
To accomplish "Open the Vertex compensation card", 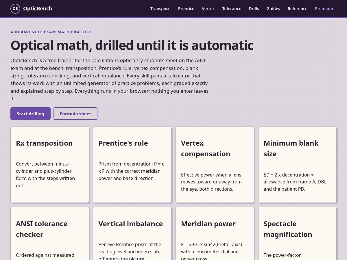I will pyautogui.click(x=215, y=164).
